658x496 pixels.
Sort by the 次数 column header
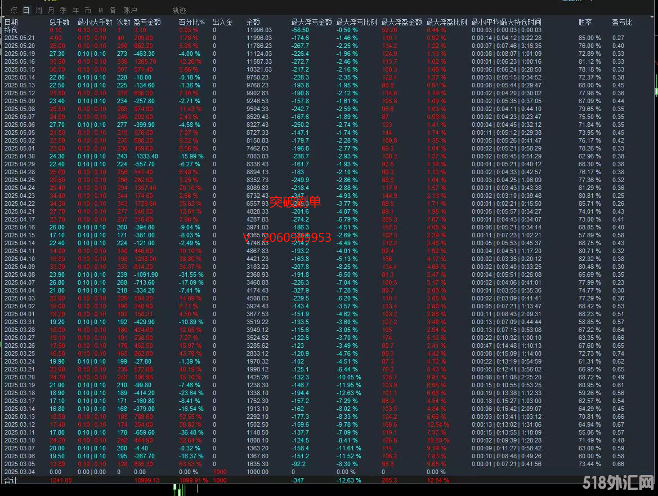pyautogui.click(x=123, y=22)
